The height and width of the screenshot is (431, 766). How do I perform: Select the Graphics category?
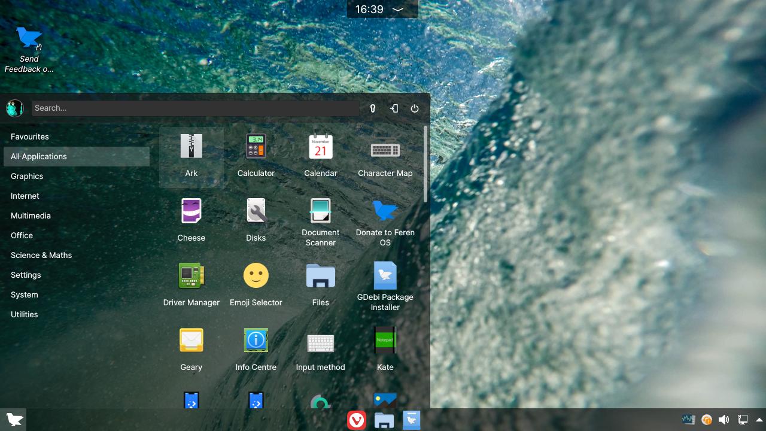tap(77, 176)
